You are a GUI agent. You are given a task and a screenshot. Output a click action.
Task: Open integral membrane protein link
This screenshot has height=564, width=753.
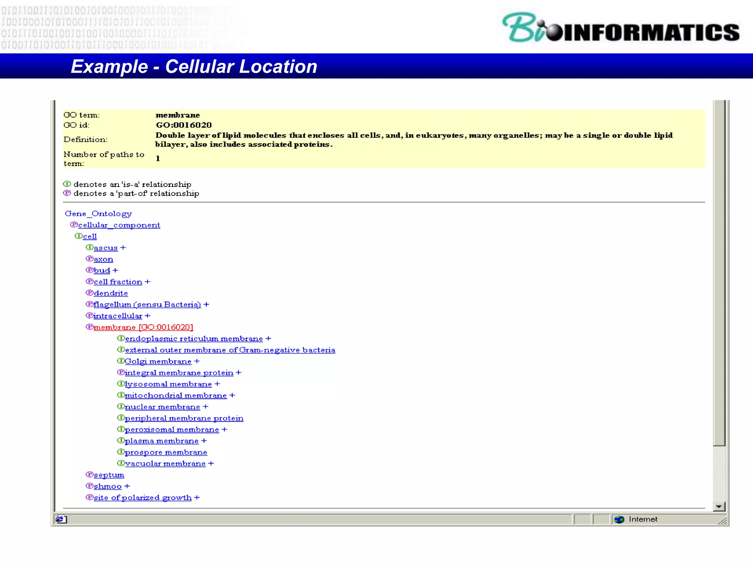pyautogui.click(x=179, y=373)
